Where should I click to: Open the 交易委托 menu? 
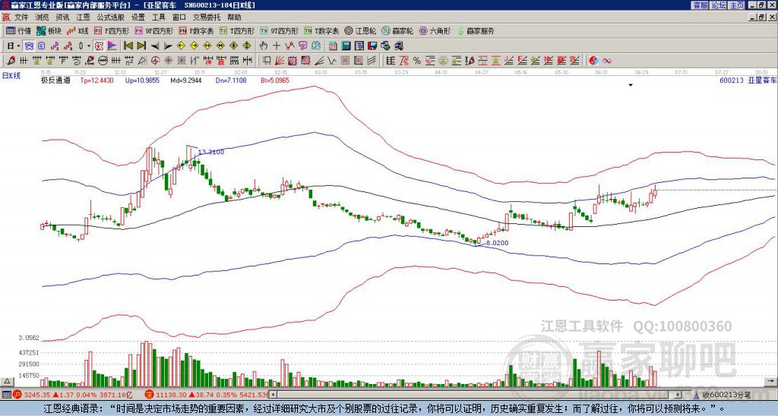coord(207,17)
